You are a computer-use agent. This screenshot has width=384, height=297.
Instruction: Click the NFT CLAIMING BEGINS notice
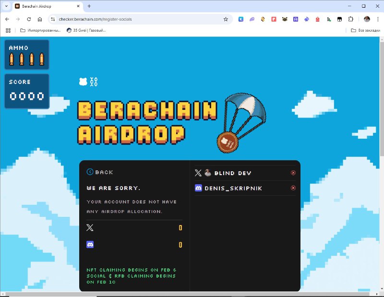tap(131, 276)
